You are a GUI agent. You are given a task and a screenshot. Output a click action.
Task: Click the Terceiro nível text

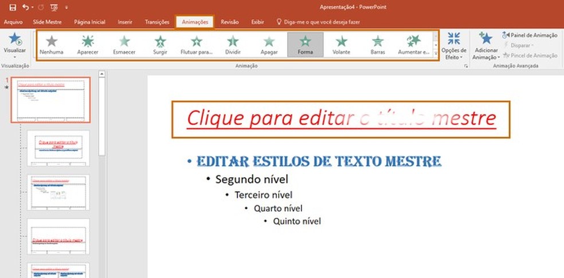[263, 194]
